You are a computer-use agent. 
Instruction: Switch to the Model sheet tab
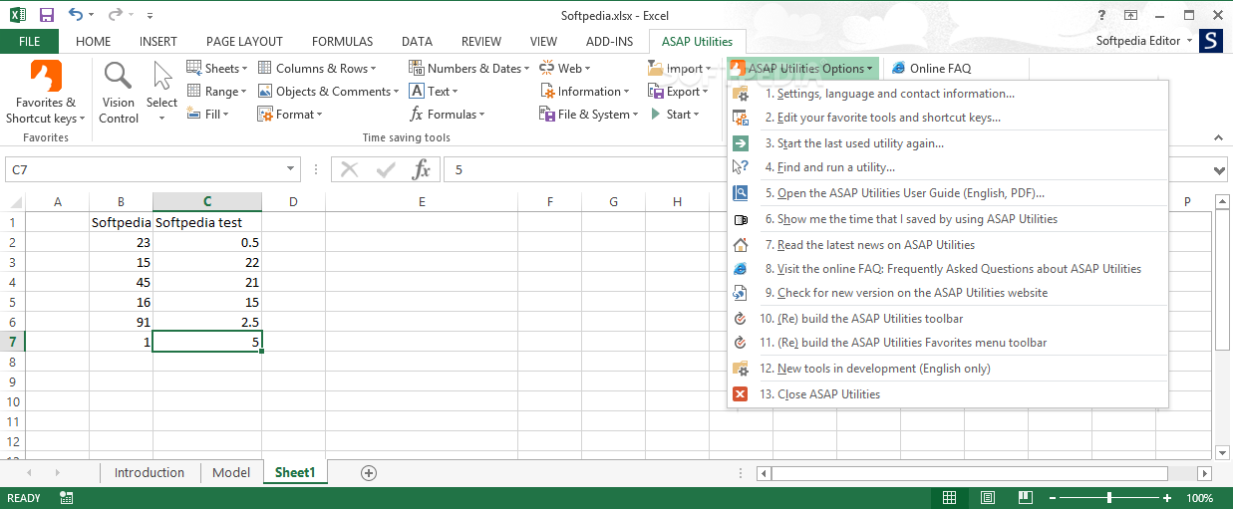tap(231, 473)
